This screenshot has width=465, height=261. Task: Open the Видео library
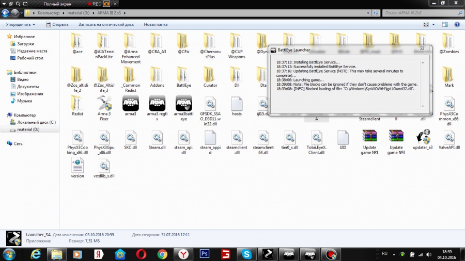click(23, 79)
